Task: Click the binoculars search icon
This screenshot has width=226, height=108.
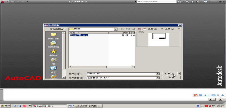Action: tap(179, 2)
